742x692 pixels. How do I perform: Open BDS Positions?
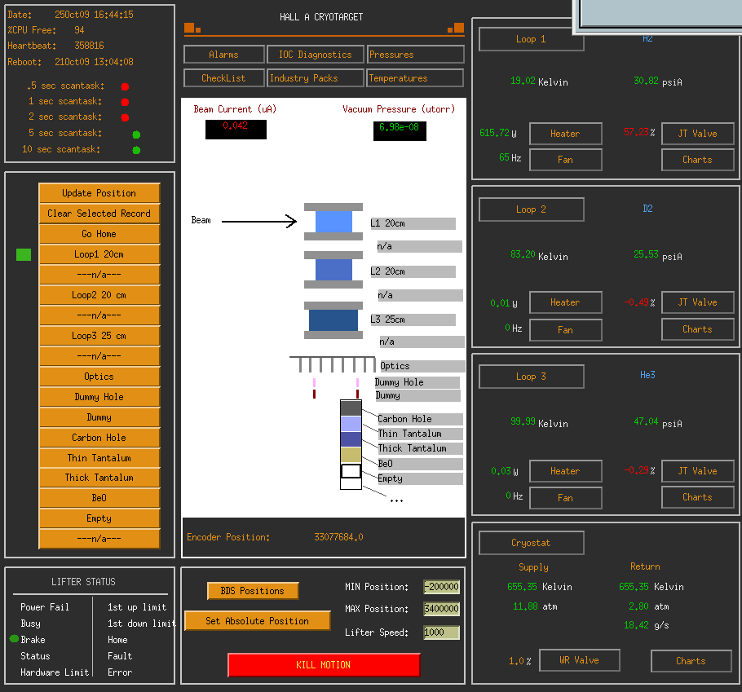[x=253, y=591]
